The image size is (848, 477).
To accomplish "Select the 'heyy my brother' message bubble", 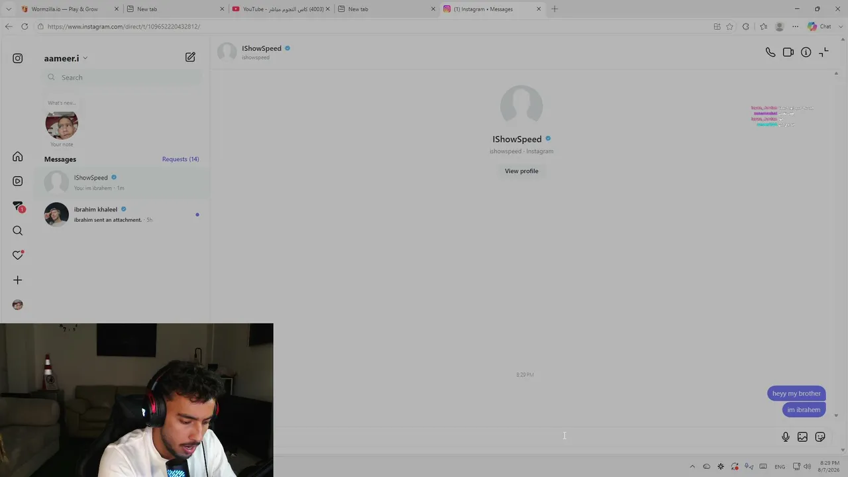I will 796,394.
